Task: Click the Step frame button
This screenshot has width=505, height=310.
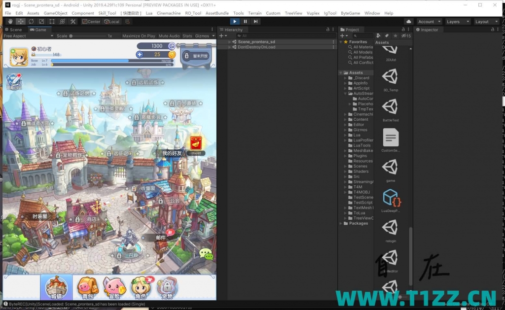Action: (x=255, y=22)
